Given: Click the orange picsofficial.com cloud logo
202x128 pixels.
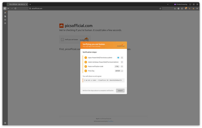Looking at the screenshot, I should coord(61,26).
